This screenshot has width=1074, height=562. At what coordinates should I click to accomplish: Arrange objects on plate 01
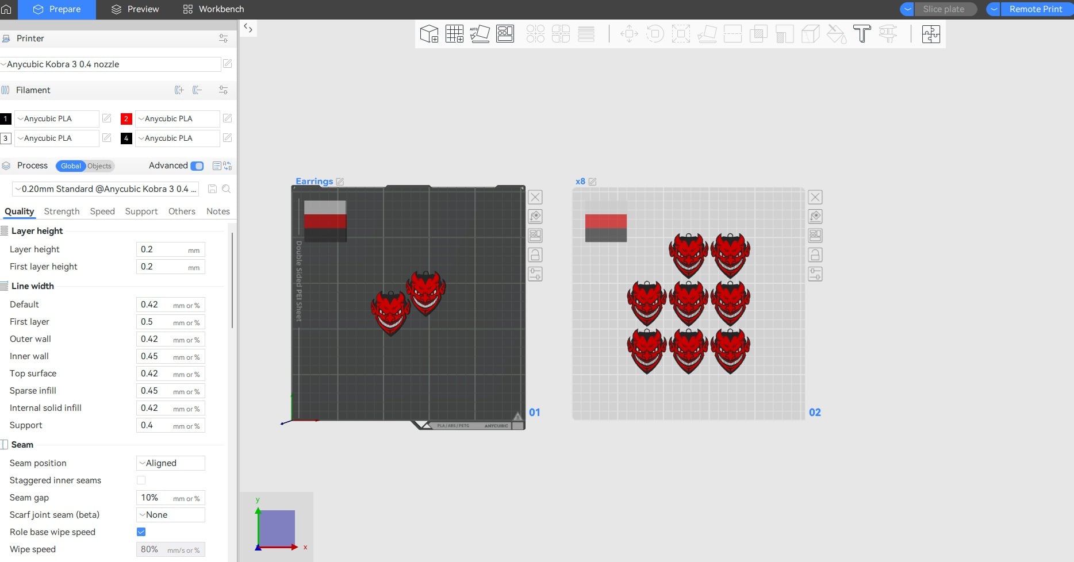tap(535, 236)
